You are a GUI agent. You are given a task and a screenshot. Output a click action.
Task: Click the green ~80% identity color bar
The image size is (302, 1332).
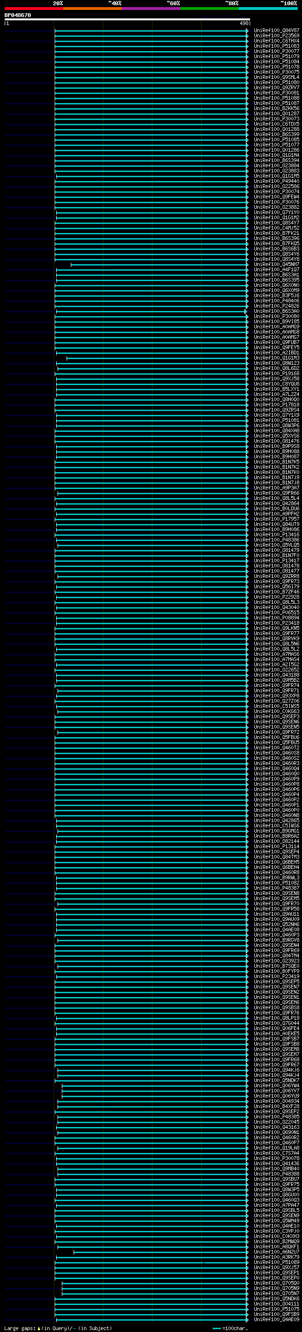[x=210, y=9]
